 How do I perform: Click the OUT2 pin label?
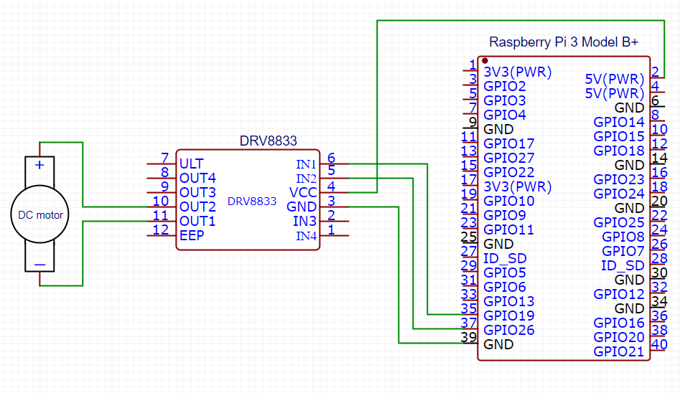pos(197,207)
